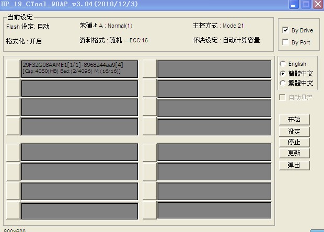Open settings with the 设定 button
This screenshot has width=324, height=232.
[x=294, y=132]
